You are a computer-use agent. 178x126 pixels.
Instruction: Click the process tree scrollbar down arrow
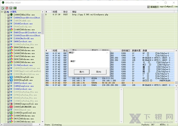tap(43, 121)
